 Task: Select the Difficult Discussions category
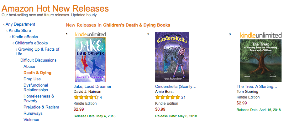[x=39, y=60]
